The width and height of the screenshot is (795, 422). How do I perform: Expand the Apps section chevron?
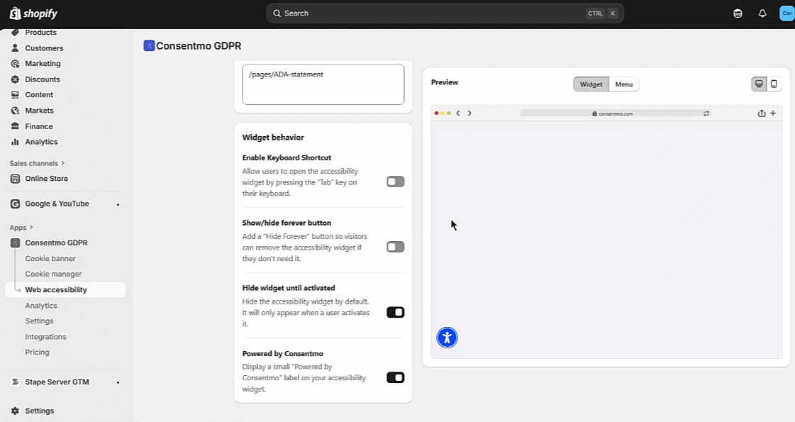(x=31, y=228)
